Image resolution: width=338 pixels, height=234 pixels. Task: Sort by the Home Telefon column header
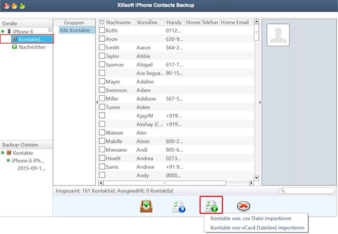click(202, 22)
